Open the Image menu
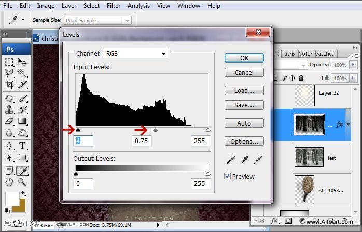 coord(46,6)
